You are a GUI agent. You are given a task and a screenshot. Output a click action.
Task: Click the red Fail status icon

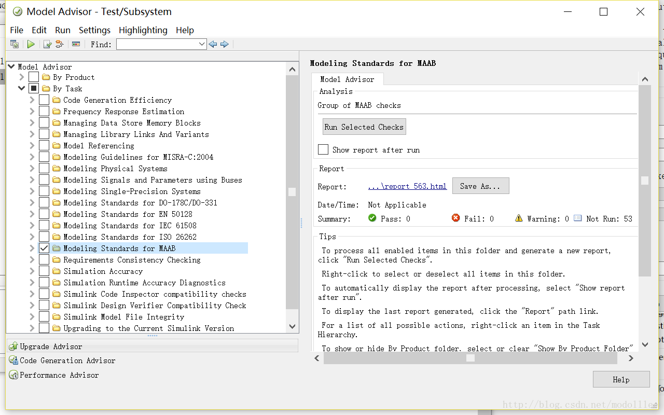coord(455,218)
